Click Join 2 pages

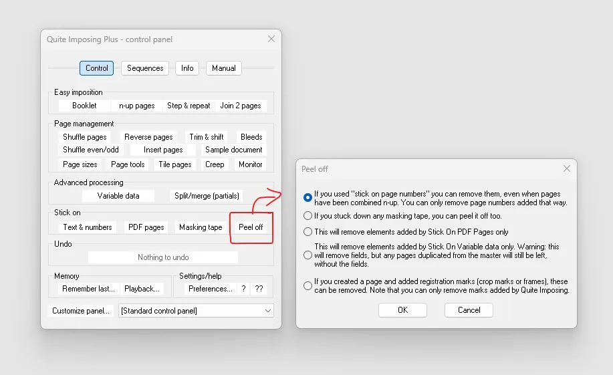pyautogui.click(x=241, y=106)
